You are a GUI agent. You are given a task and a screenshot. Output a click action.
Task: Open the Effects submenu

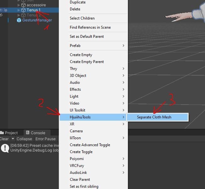93,89
